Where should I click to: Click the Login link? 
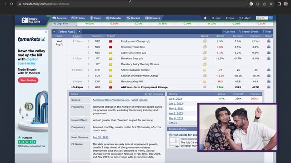[216, 18]
